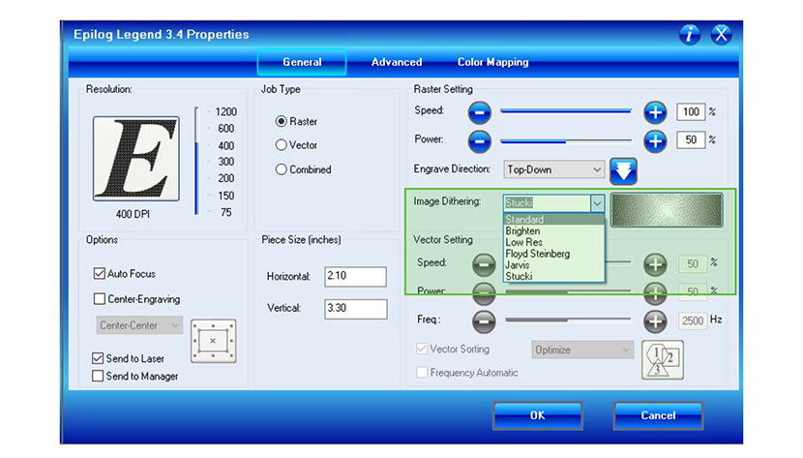The width and height of the screenshot is (803, 458).
Task: Select the Vector job type
Action: (x=282, y=145)
